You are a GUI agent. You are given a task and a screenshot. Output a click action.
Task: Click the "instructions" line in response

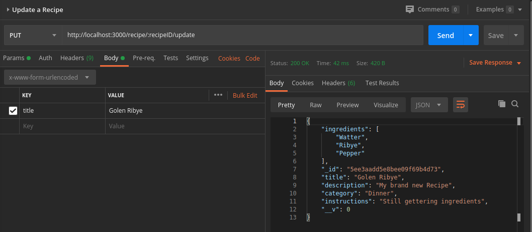click(404, 201)
